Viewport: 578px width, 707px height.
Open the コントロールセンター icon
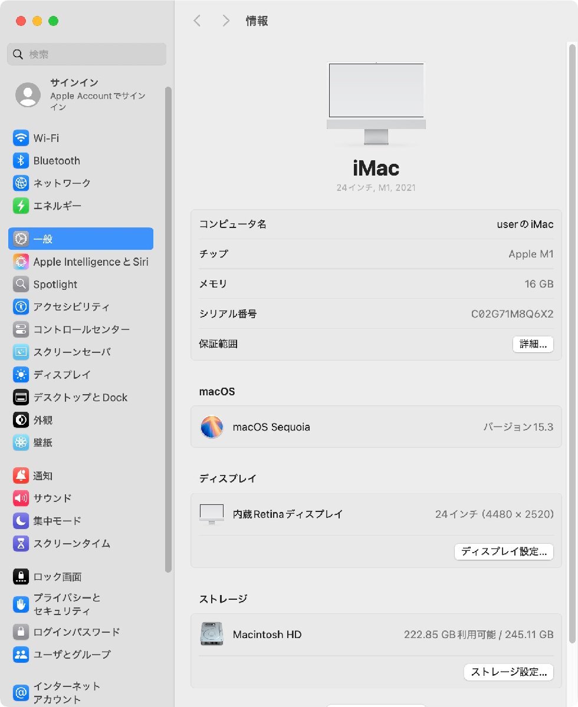coord(21,329)
